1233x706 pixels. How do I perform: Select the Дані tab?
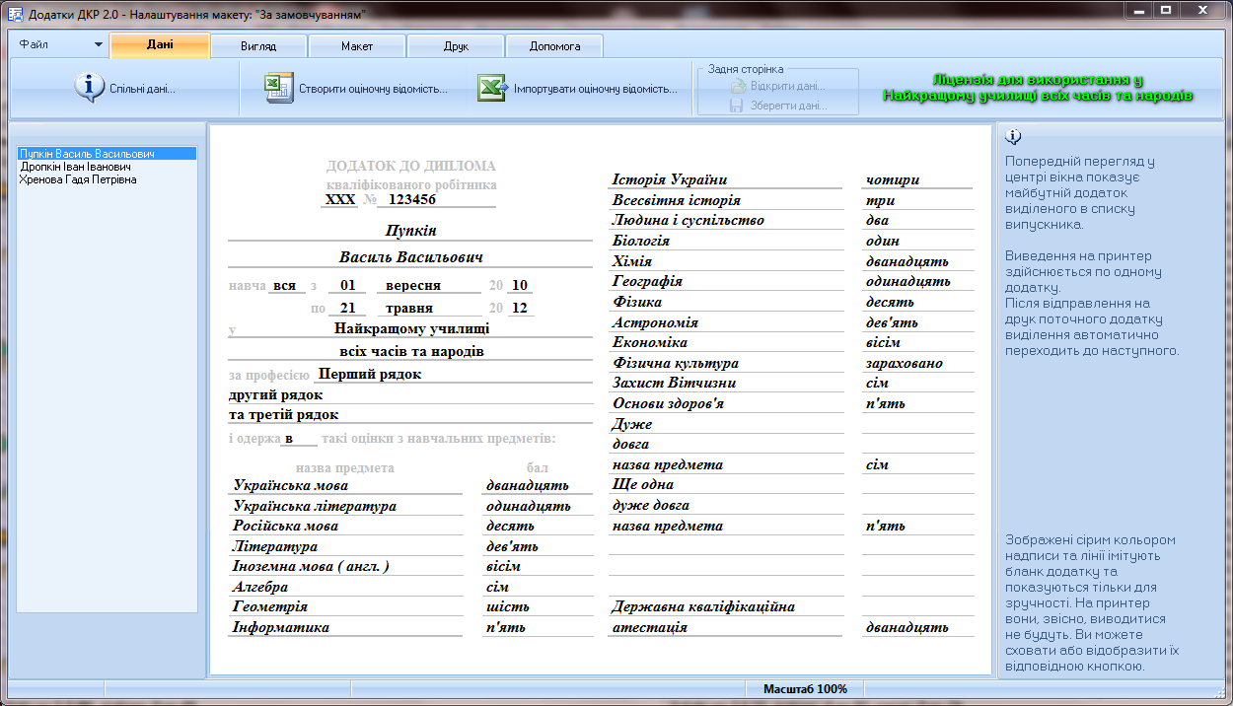(x=160, y=45)
